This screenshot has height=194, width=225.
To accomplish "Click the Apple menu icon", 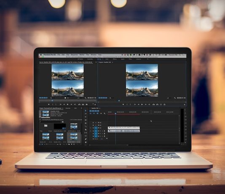I will tap(41, 55).
